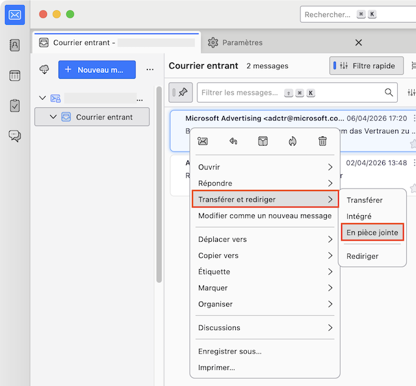416x386 pixels.
Task: Expand the Discussions submenu
Action: coord(265,328)
